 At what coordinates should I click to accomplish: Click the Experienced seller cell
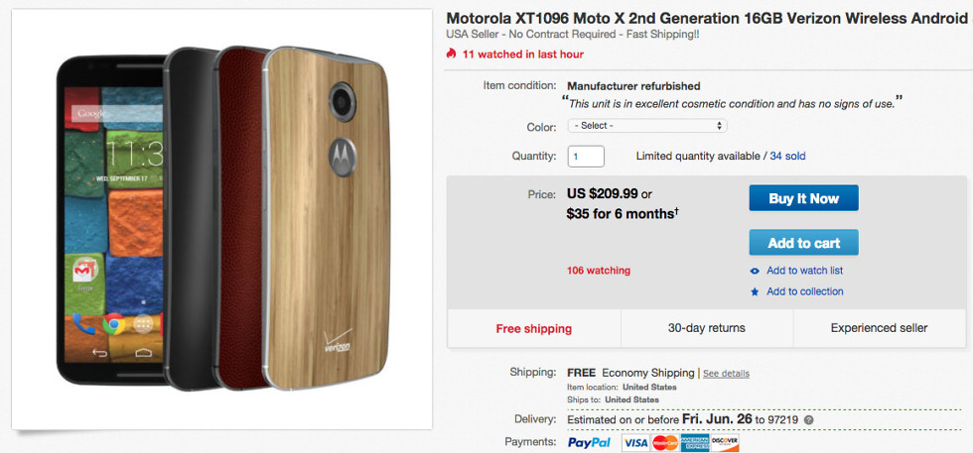point(879,328)
